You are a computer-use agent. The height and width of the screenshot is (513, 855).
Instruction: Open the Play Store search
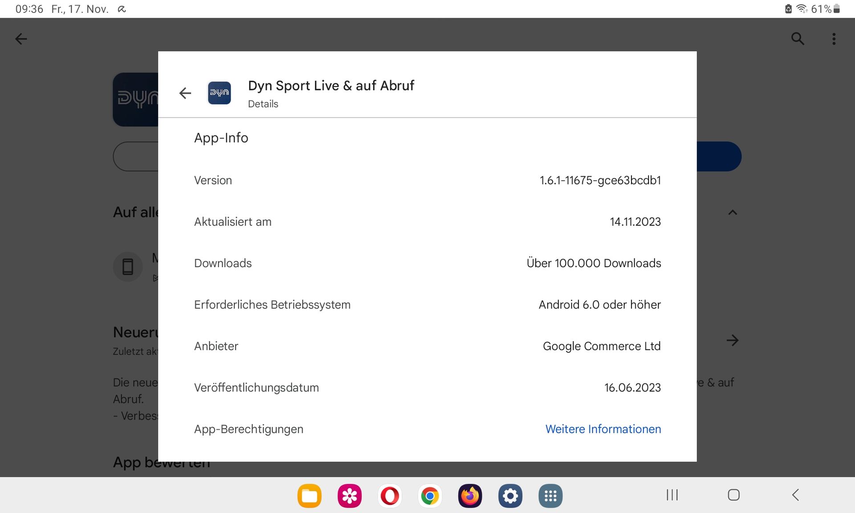[797, 39]
